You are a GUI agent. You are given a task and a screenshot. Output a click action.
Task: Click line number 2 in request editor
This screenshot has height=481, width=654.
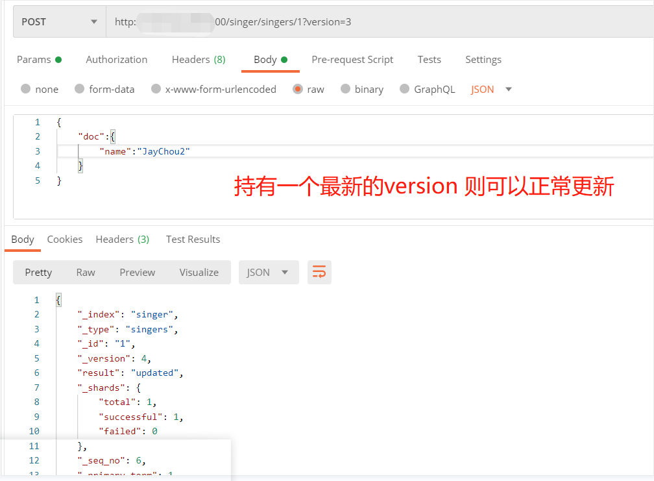38,136
